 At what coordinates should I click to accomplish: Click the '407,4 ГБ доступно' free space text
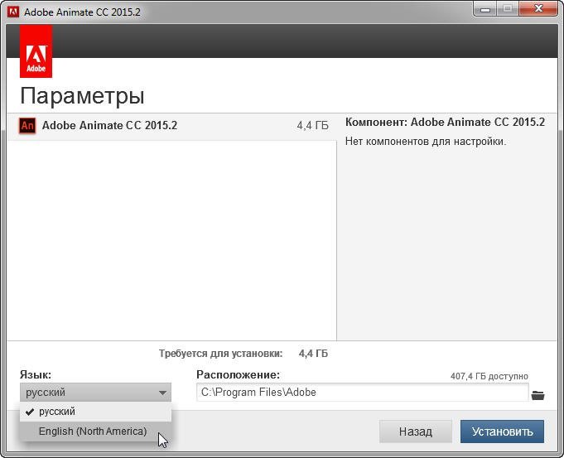pos(489,376)
